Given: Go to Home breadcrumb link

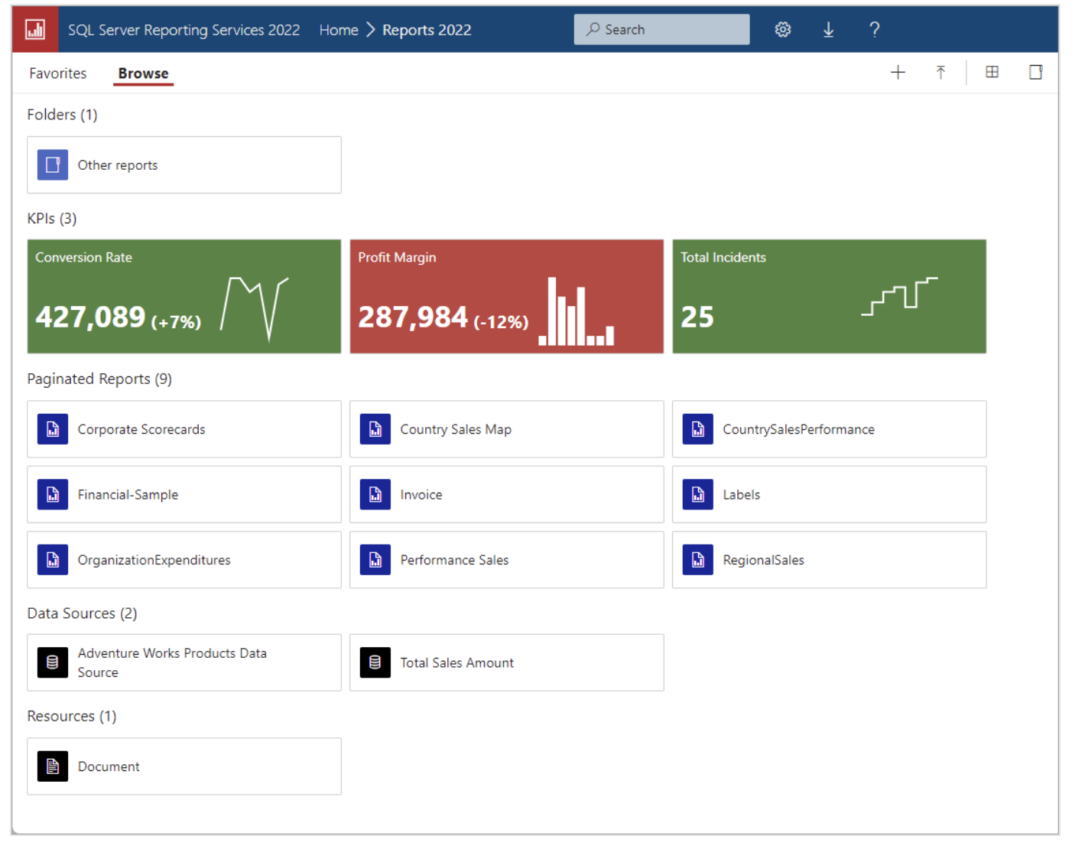Looking at the screenshot, I should point(339,30).
